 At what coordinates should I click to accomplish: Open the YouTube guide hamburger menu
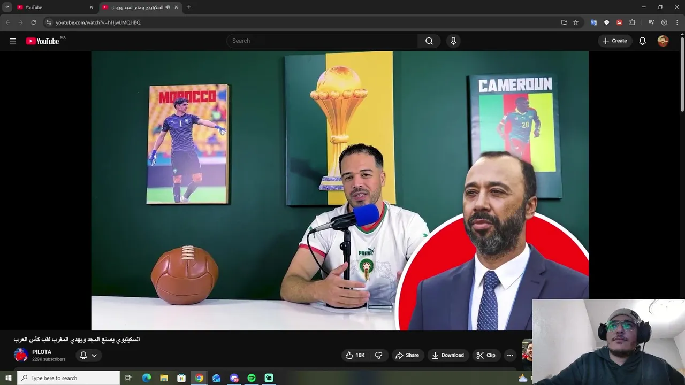click(13, 41)
